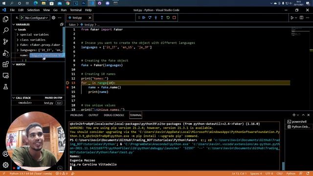Open launch.json with gear icon

click(x=53, y=18)
